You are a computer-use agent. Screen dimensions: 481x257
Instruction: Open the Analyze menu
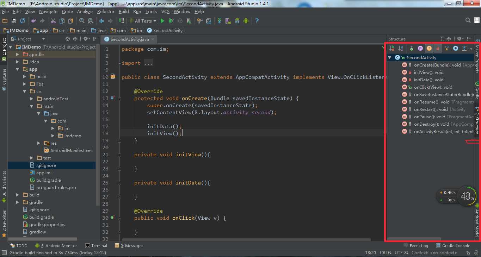pyautogui.click(x=85, y=12)
